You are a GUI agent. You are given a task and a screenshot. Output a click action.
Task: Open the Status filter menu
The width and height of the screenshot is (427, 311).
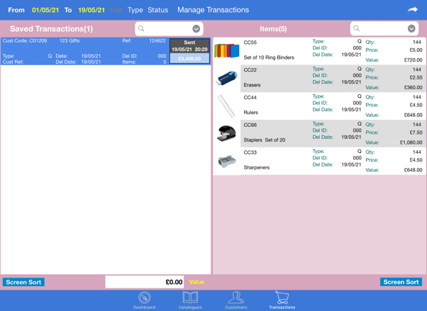pos(157,11)
